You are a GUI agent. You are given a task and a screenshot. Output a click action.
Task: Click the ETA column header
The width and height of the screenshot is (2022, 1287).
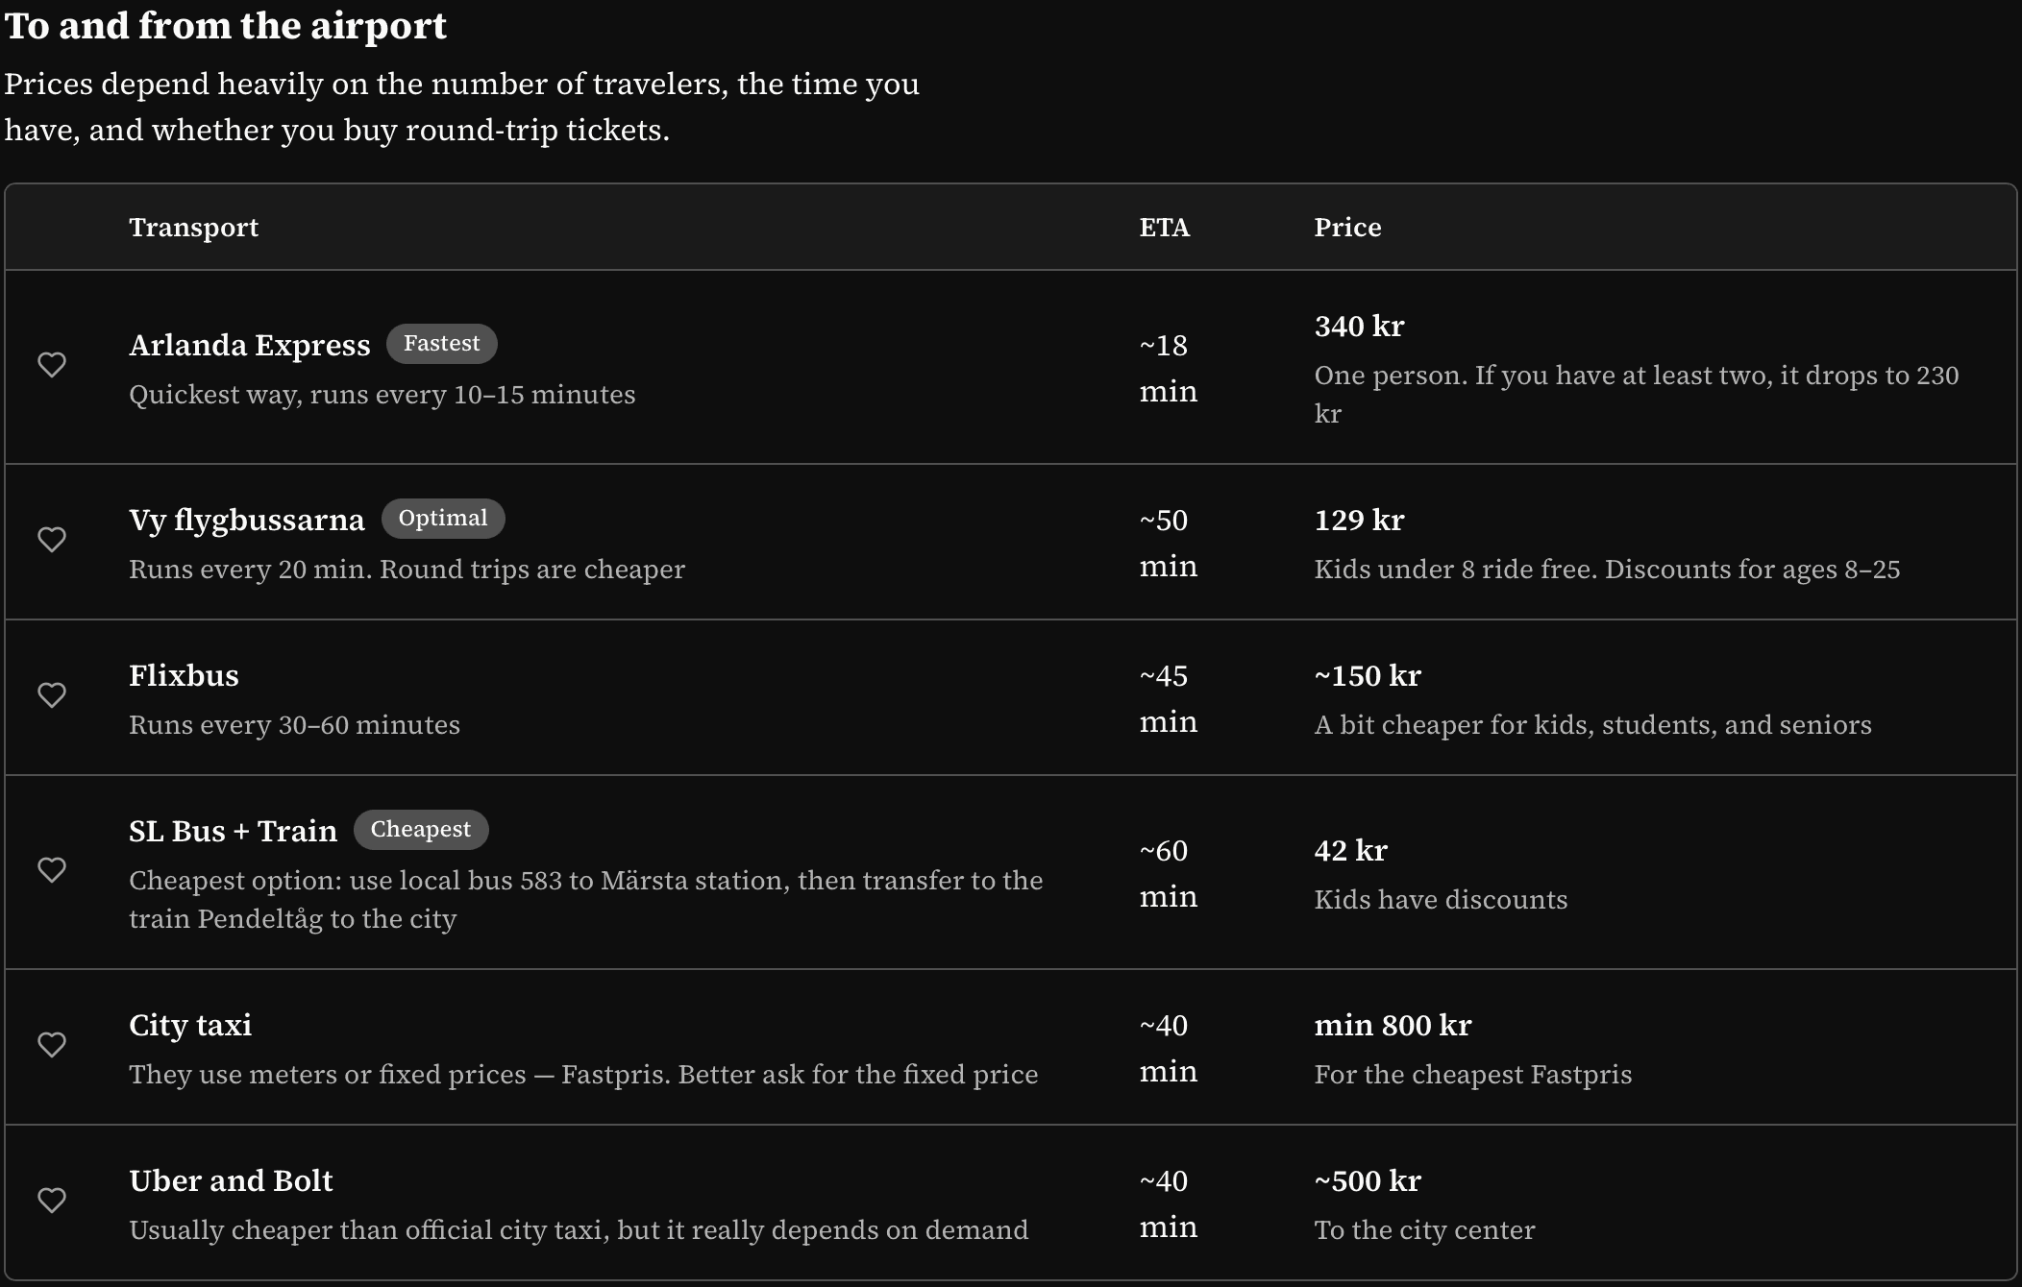pos(1164,228)
